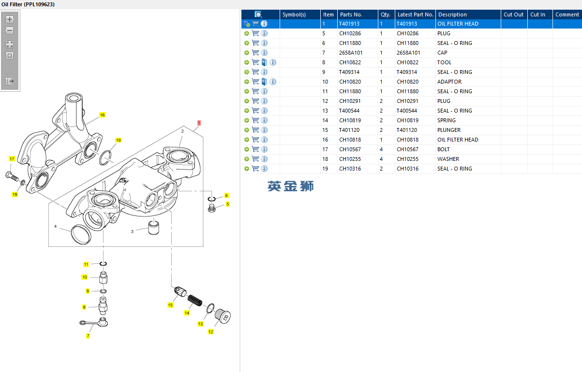This screenshot has width=582, height=372.
Task: Zoom out of the parts diagram
Action: (10, 30)
